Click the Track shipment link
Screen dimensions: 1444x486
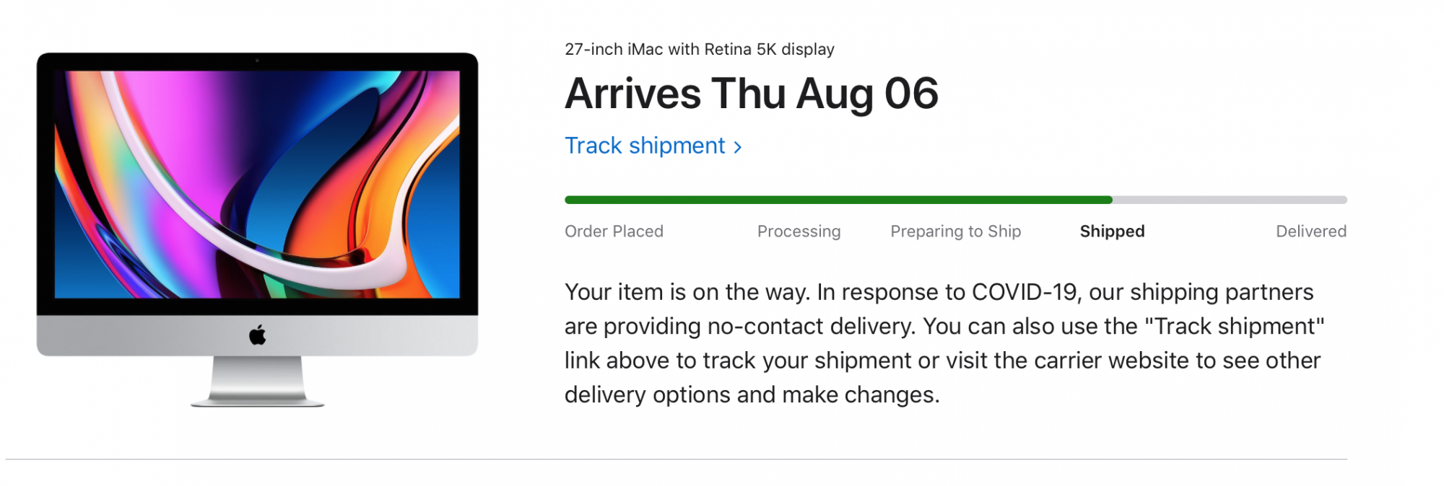[645, 146]
